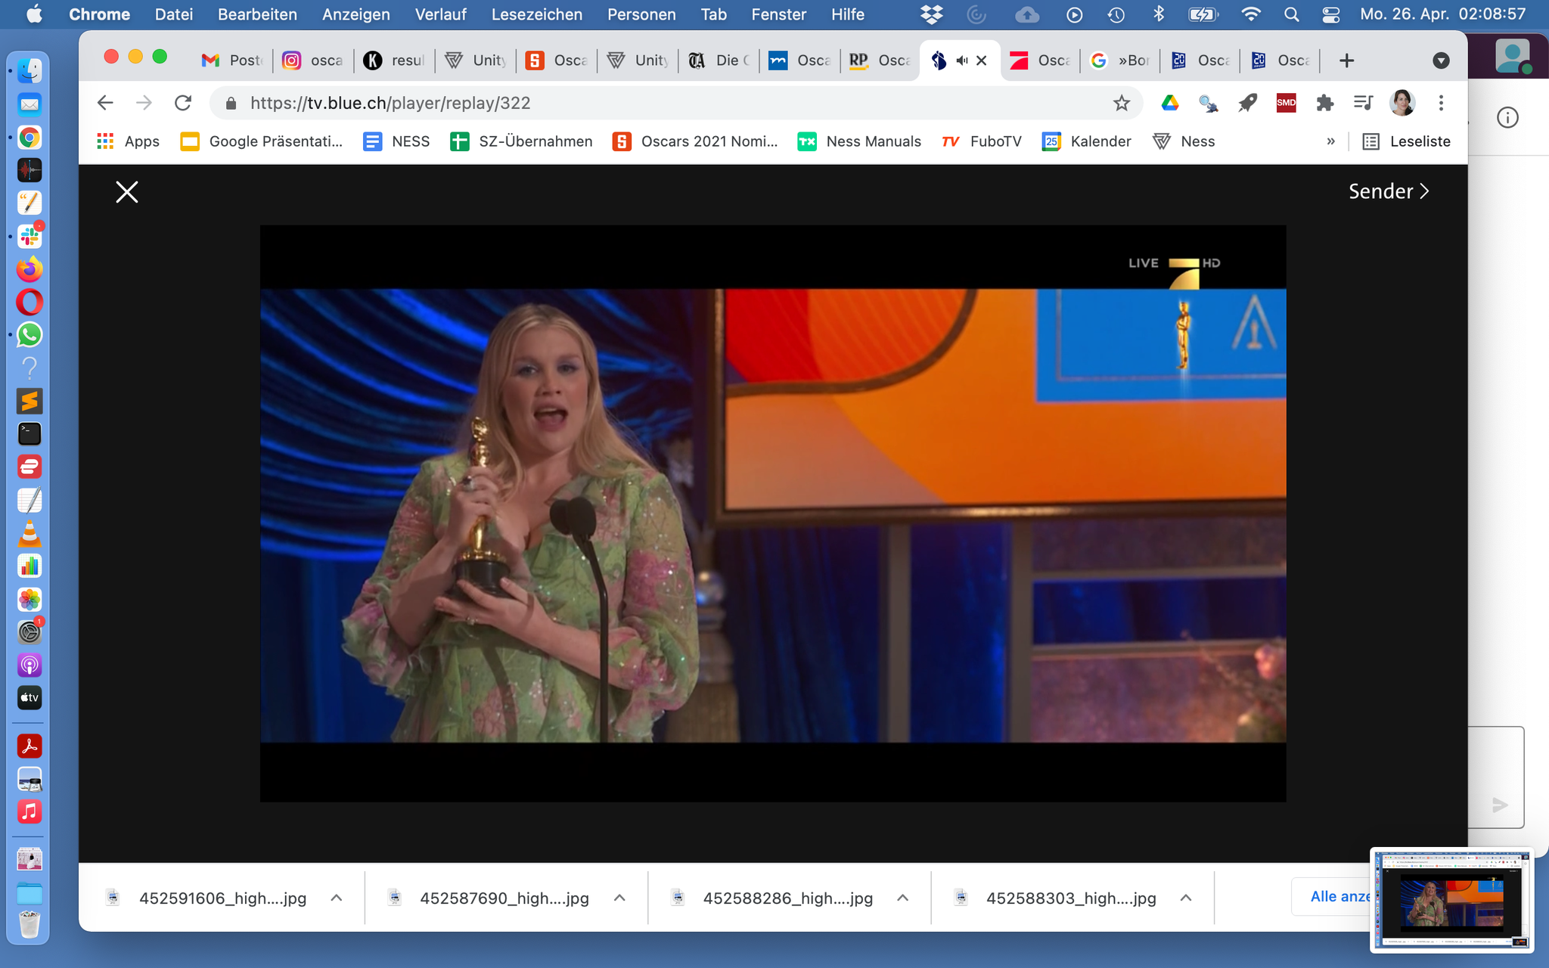
Task: Open Chrome's three-dot menu
Action: (1441, 103)
